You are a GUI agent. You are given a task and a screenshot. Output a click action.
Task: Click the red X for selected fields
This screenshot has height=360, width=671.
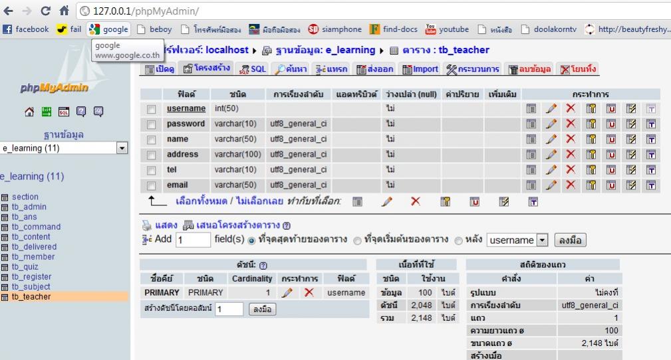coord(415,201)
